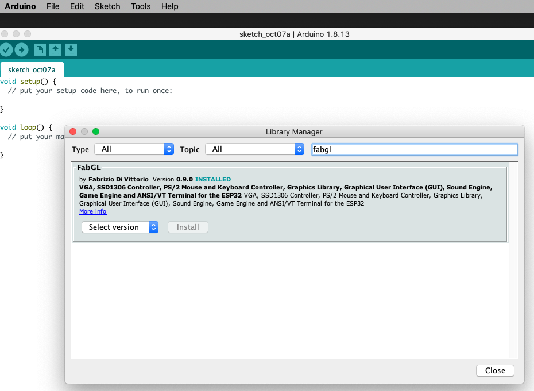The width and height of the screenshot is (534, 391).
Task: Open the File menu
Action: click(53, 6)
